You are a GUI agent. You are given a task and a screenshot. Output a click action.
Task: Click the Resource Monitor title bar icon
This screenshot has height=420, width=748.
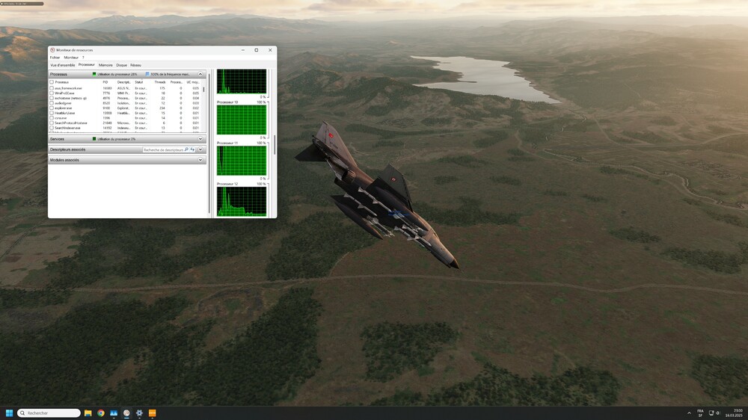tap(52, 49)
